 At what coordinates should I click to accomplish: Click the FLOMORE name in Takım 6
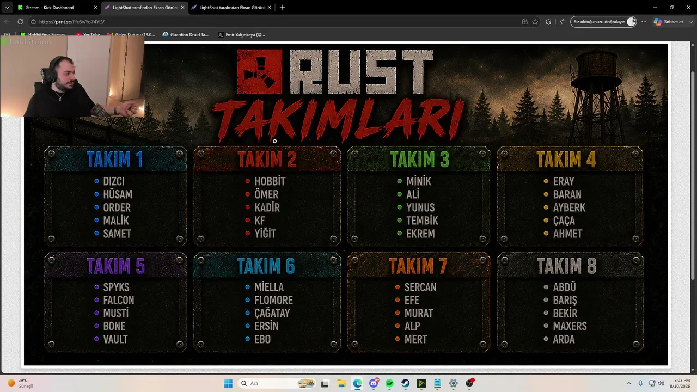[x=273, y=300]
